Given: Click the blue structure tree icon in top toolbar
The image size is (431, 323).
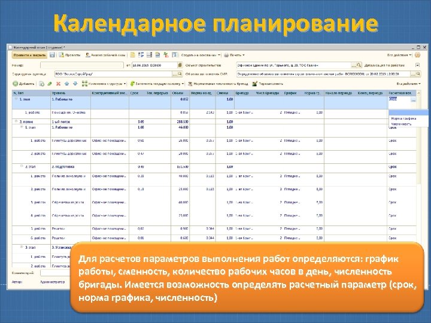Looking at the screenshot, I should (x=141, y=55).
